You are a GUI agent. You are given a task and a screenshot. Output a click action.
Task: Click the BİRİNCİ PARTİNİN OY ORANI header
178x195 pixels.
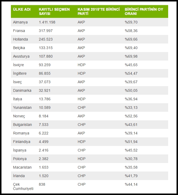(x=144, y=11)
